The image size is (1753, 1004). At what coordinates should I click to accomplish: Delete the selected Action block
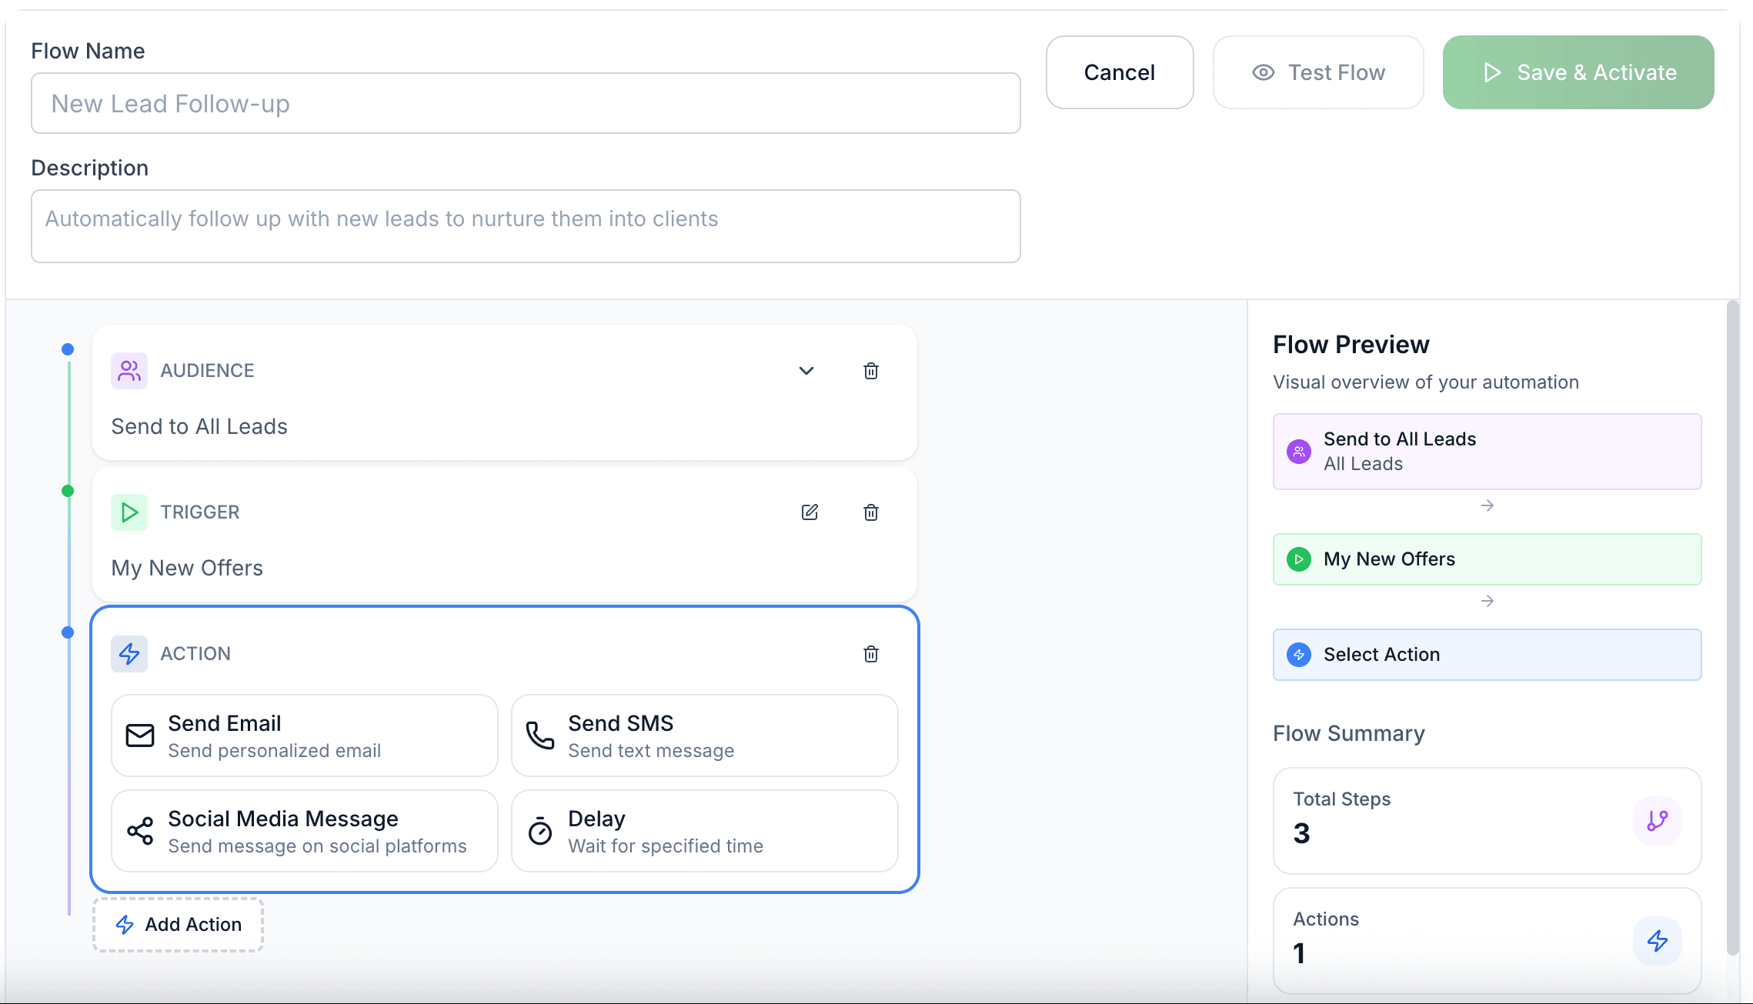click(870, 654)
